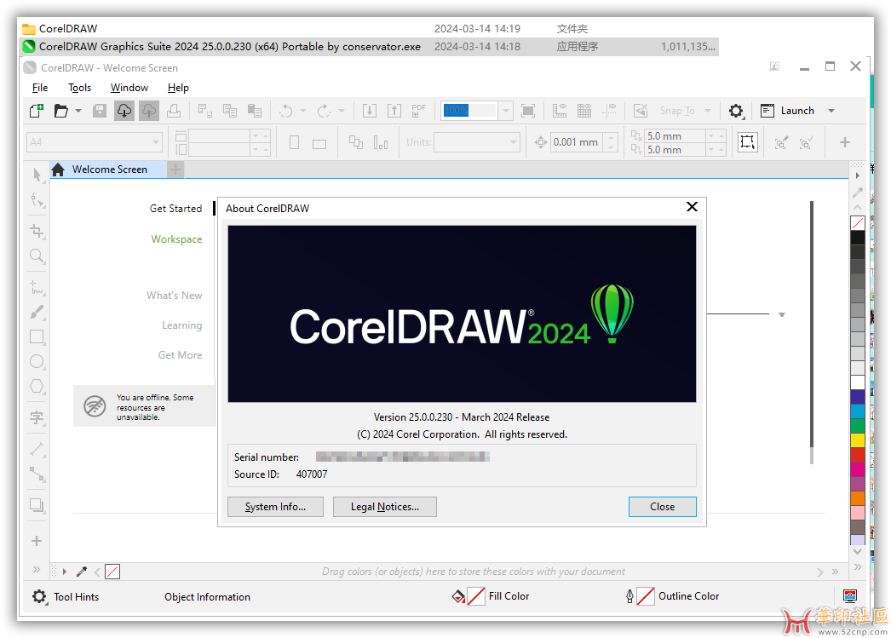Toggle the treat as filled frame icon
The width and height of the screenshot is (891, 638).
pyautogui.click(x=748, y=142)
